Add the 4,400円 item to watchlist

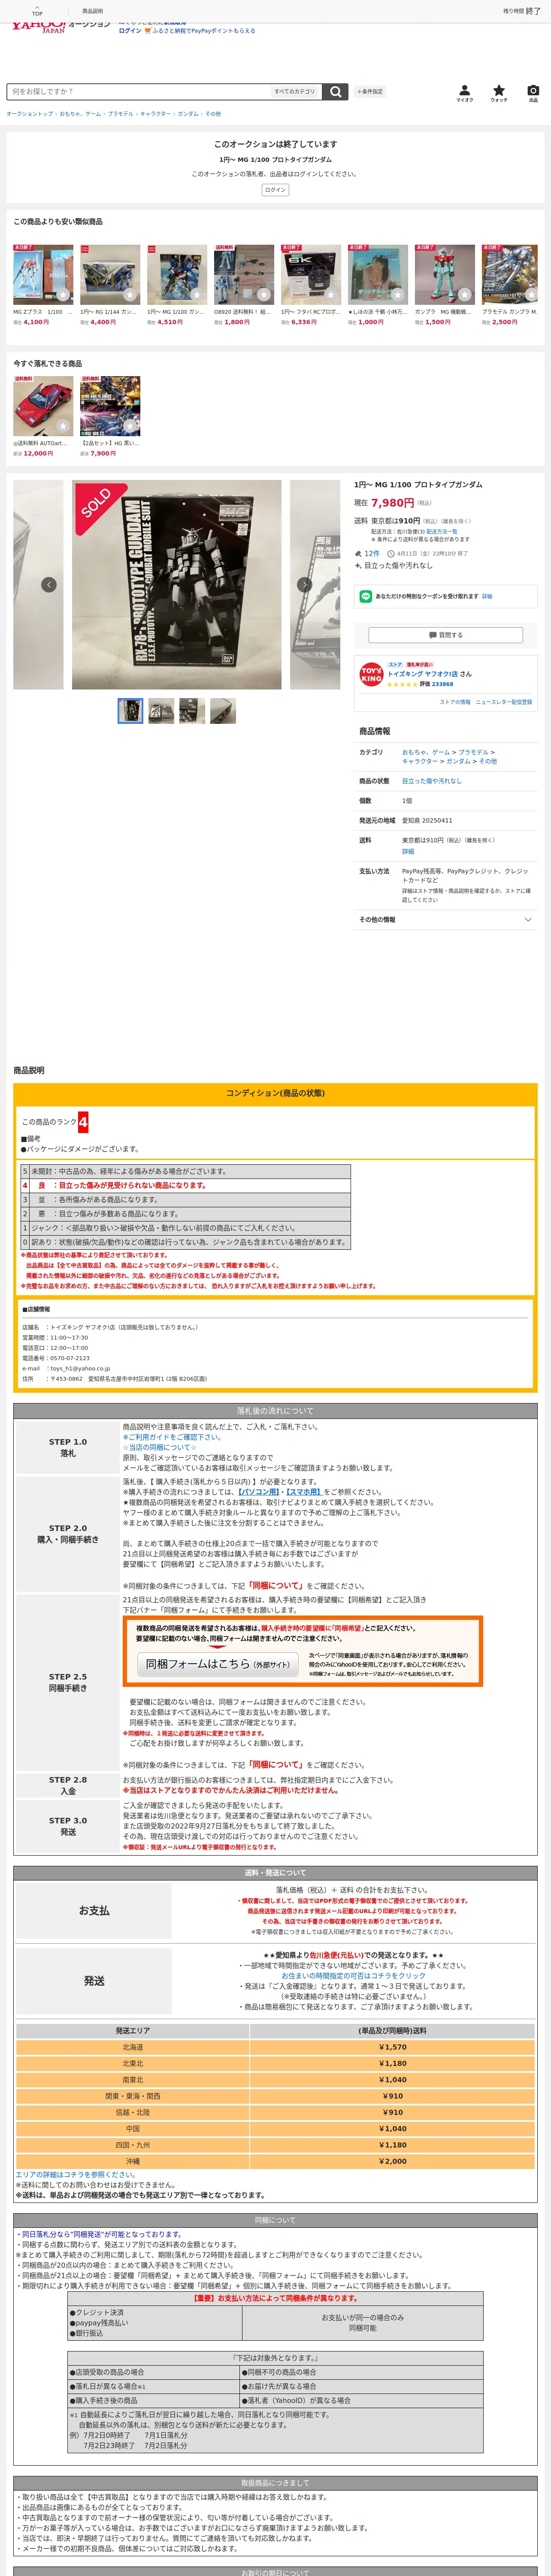click(x=130, y=295)
